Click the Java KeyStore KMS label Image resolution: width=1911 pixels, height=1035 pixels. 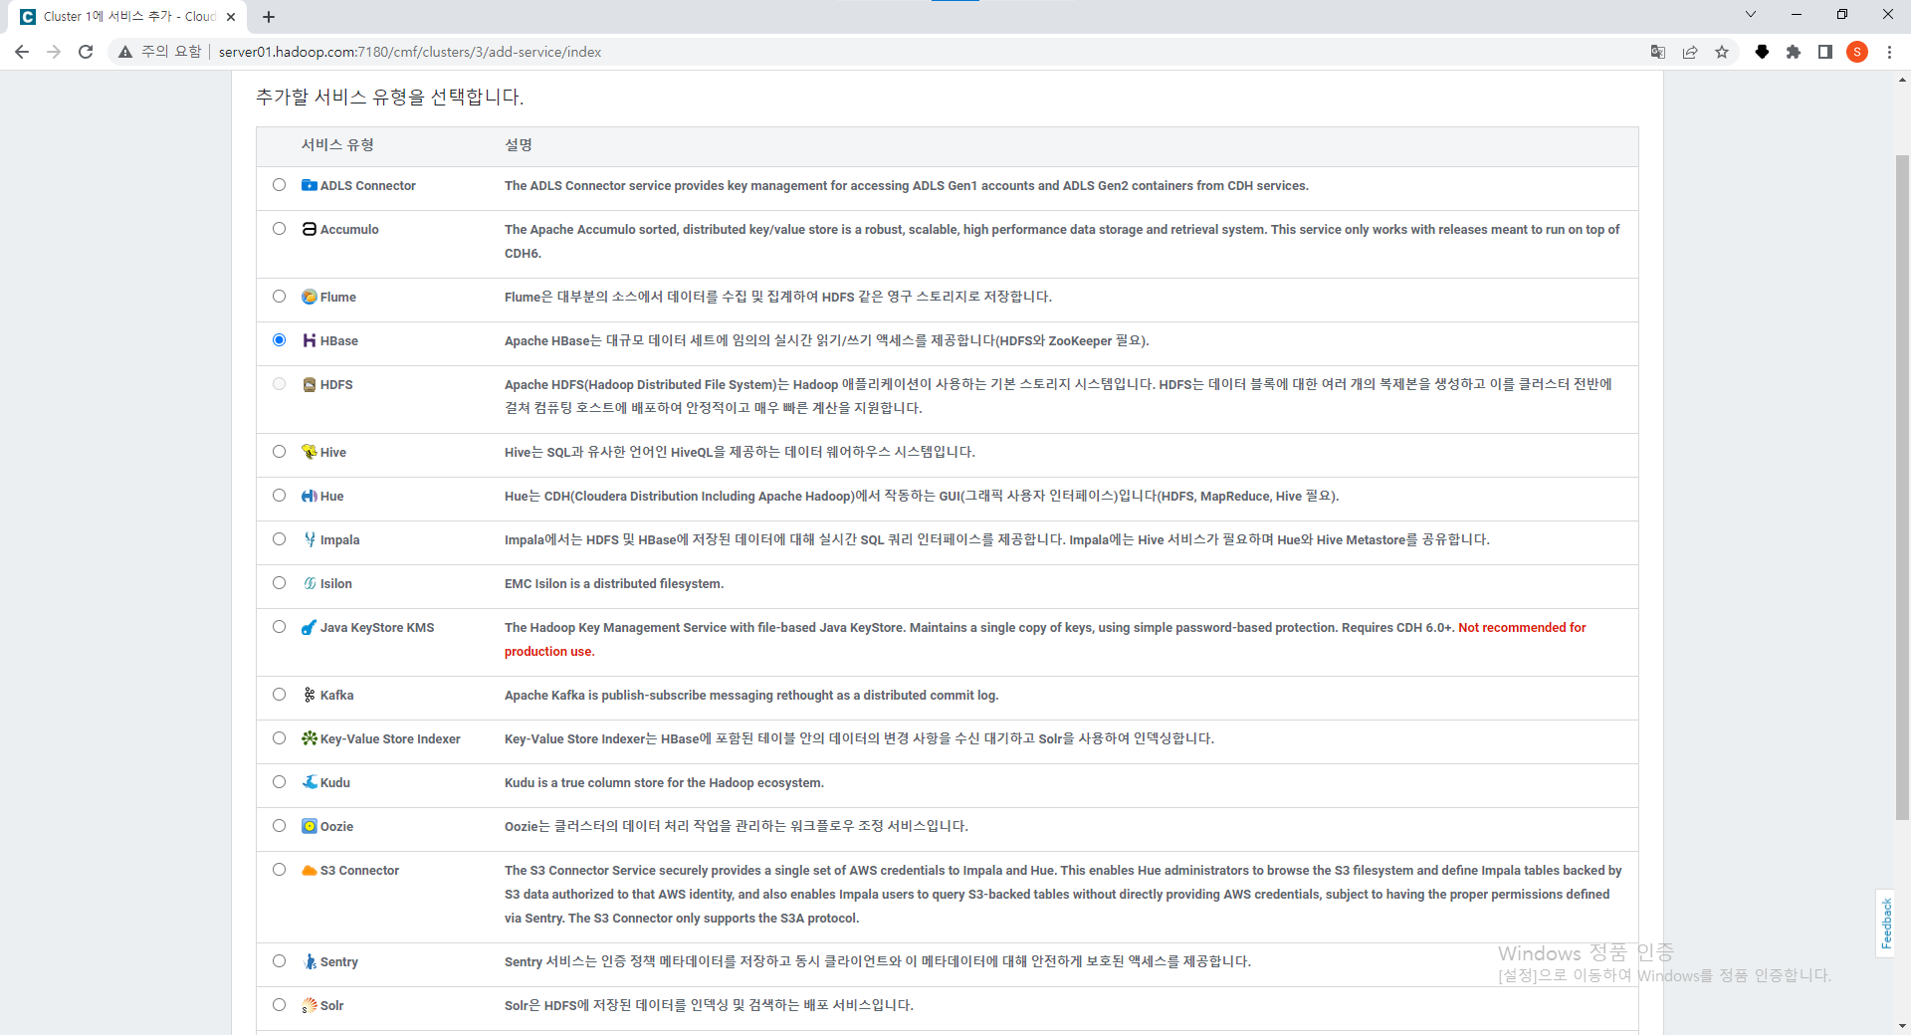click(x=377, y=628)
